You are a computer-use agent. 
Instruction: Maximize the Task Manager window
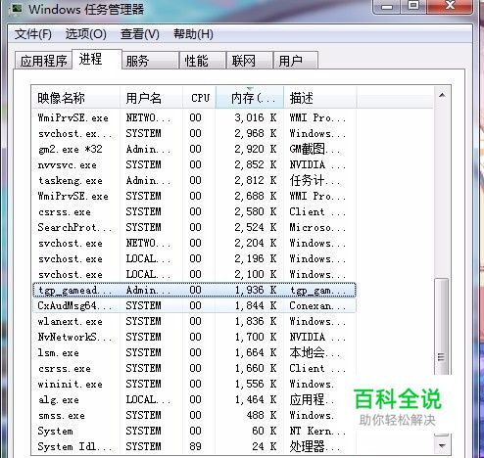click(413, 7)
